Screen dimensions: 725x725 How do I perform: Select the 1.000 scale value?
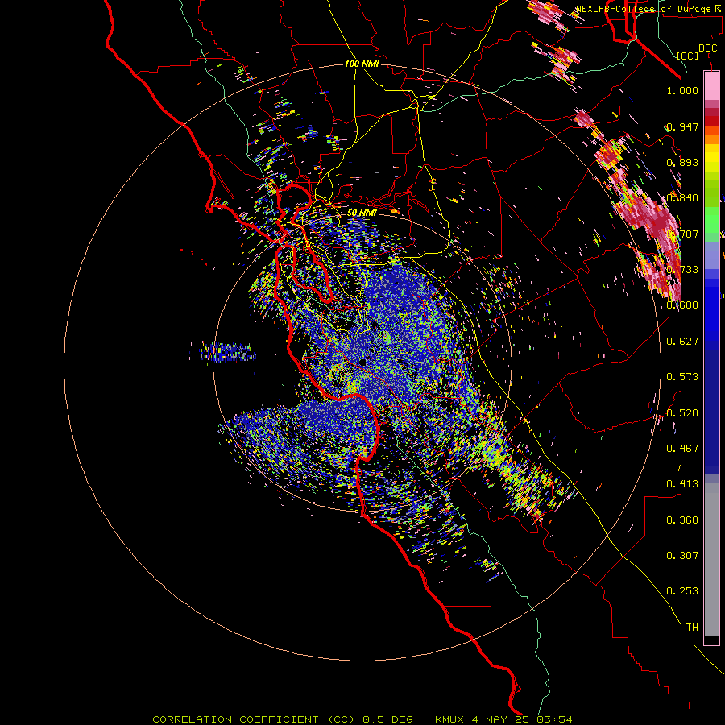(682, 90)
